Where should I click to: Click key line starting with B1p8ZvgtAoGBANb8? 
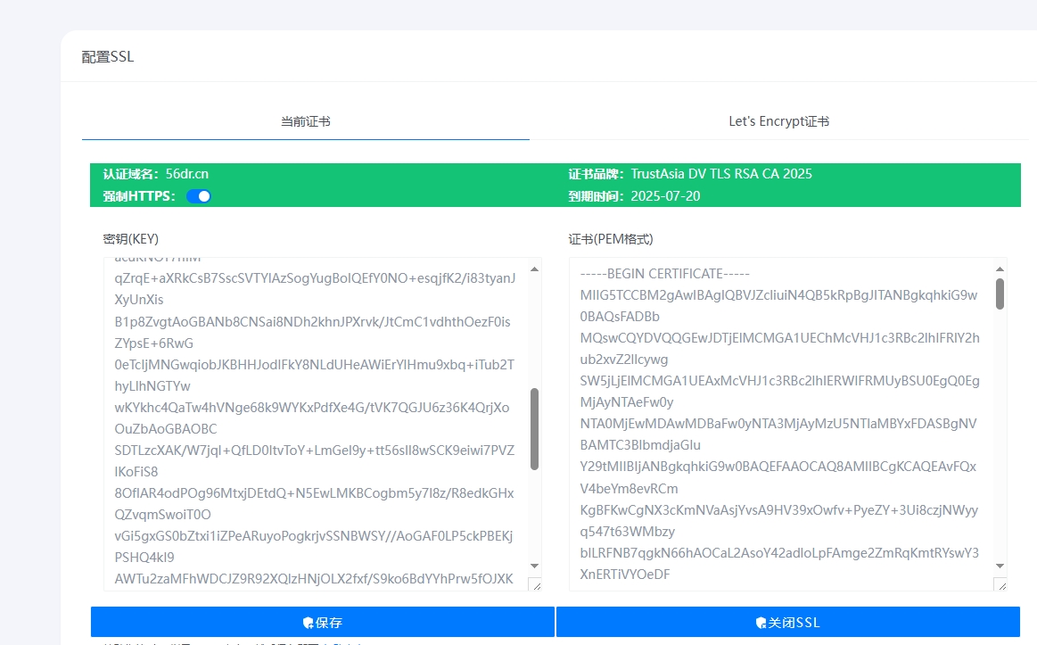point(312,322)
